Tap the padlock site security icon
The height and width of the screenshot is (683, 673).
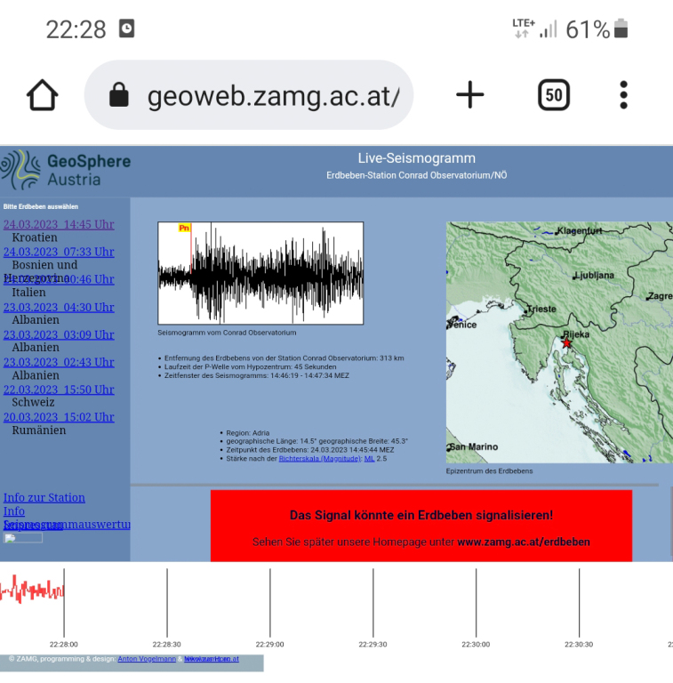118,95
